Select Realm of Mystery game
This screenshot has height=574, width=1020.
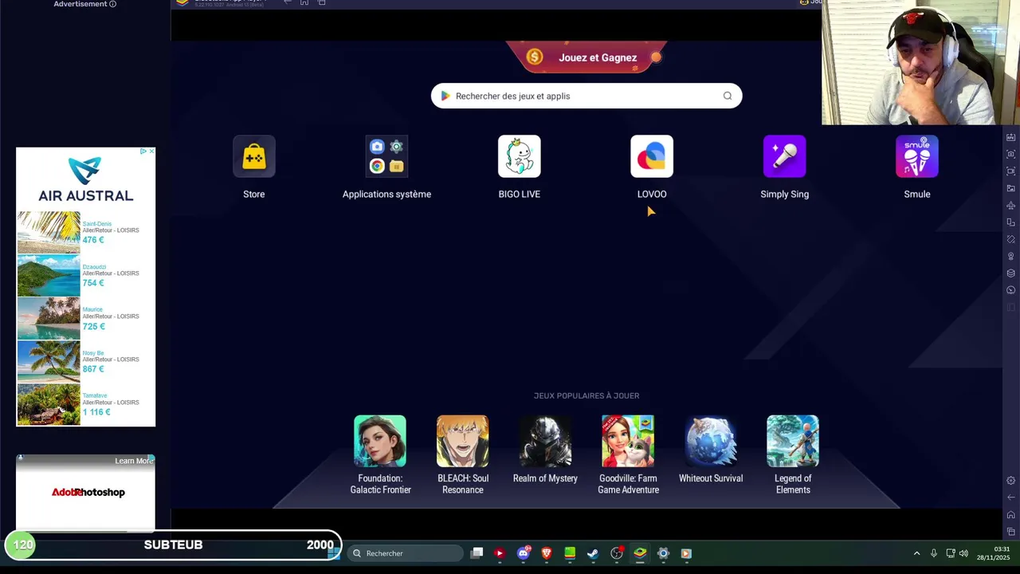(545, 441)
